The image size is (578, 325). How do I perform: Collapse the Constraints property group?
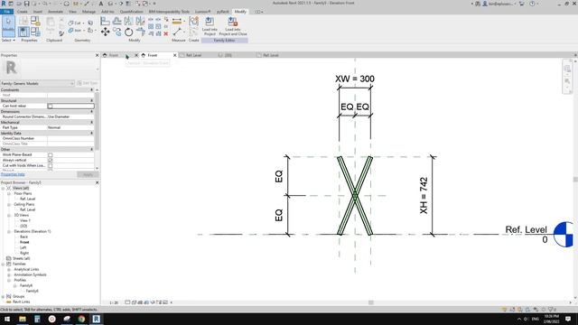coord(92,90)
